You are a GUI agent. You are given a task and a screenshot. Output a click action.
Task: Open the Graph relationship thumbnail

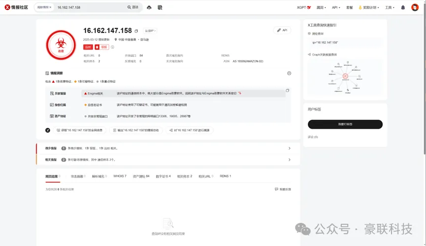click(345, 76)
